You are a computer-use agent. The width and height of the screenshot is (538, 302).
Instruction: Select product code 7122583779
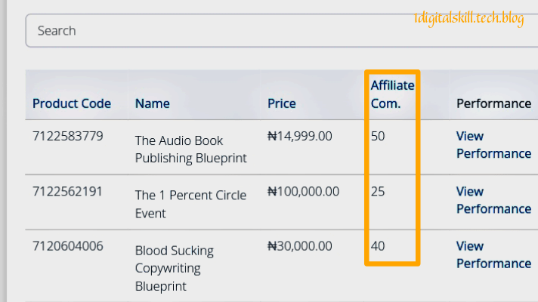[x=68, y=137]
